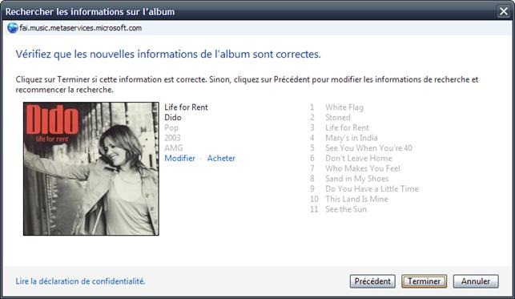Click the fai.music.metaservices.microsoft.com address text
Viewport: 515px width, 299px height.
pos(80,28)
